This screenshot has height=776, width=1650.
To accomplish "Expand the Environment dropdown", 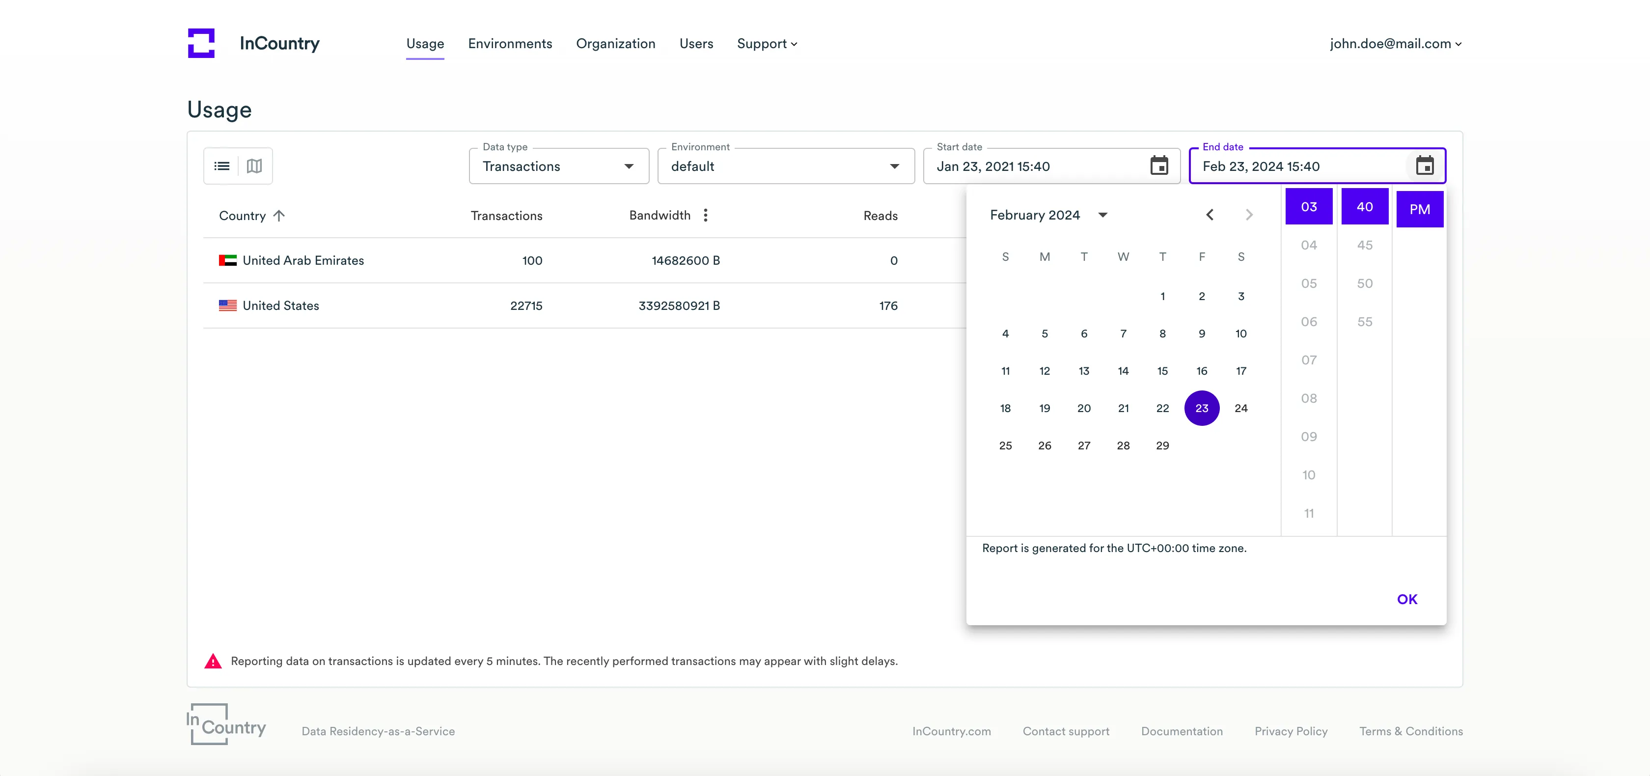I will coord(785,166).
